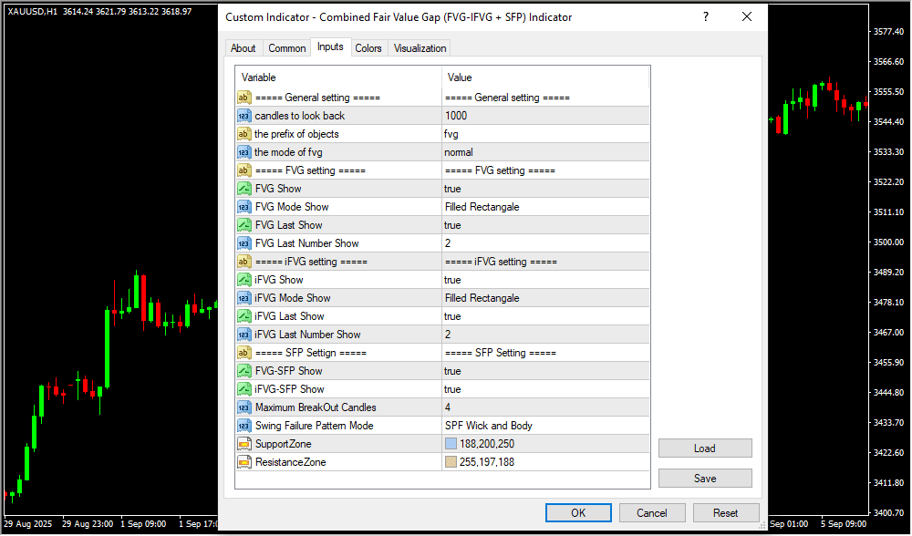The height and width of the screenshot is (536, 912).
Task: Click the boolean icon beside 'iFVG Last Show'
Action: click(244, 316)
